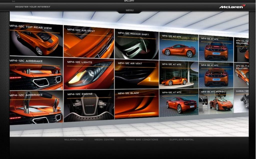Screen dimensions: 256x159
Task: Open the Register Your Interest link
Action: pos(33,7)
